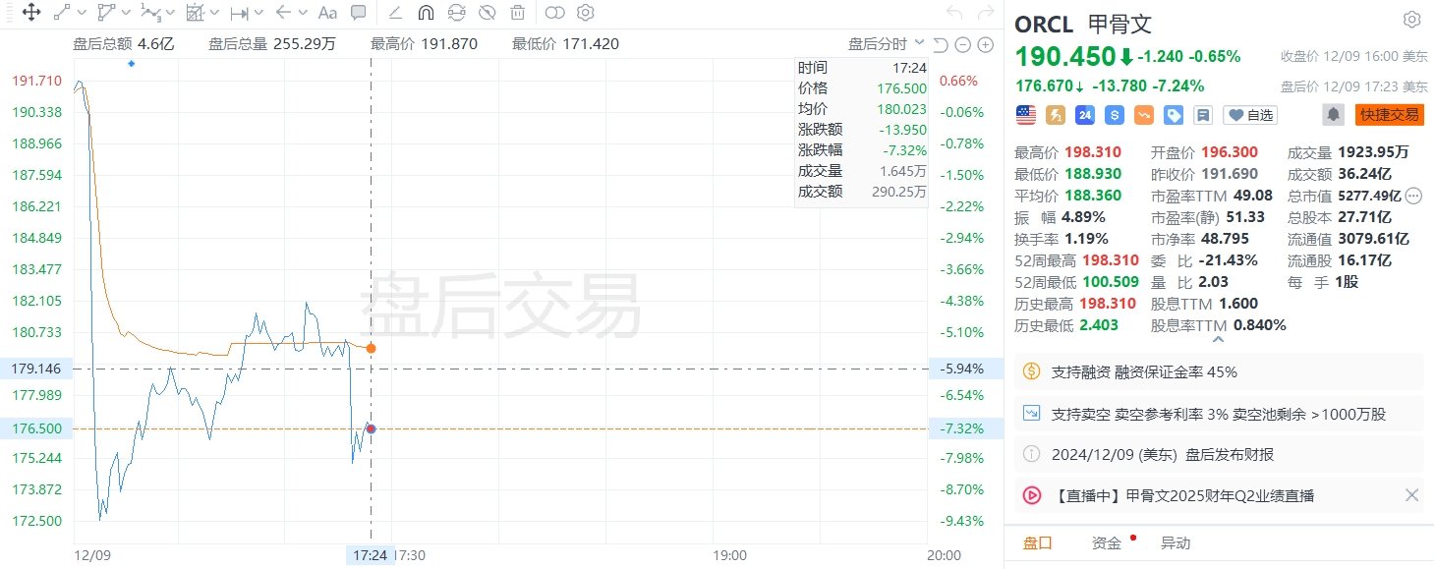The height and width of the screenshot is (569, 1435).
Task: Toggle 自选 watchlist heart button
Action: 1250,115
